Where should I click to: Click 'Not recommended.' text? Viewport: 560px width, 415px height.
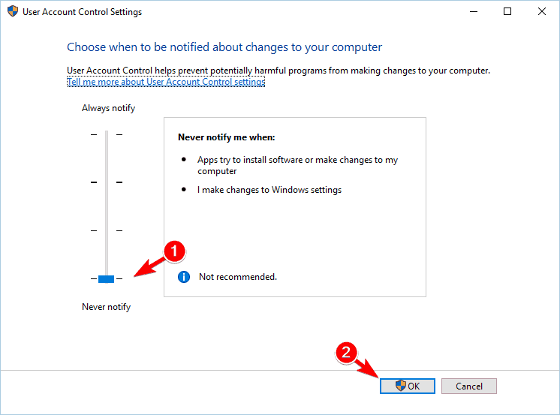(x=238, y=277)
